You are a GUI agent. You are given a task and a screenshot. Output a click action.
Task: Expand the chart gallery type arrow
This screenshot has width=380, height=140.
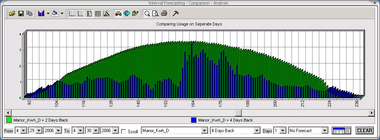[48, 14]
